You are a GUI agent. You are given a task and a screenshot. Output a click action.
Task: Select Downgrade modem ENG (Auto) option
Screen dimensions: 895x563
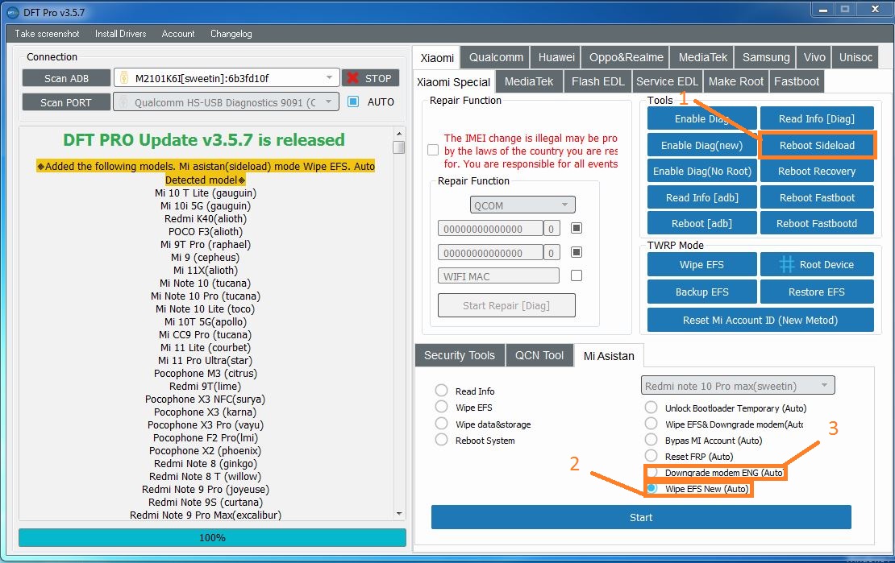coord(651,472)
